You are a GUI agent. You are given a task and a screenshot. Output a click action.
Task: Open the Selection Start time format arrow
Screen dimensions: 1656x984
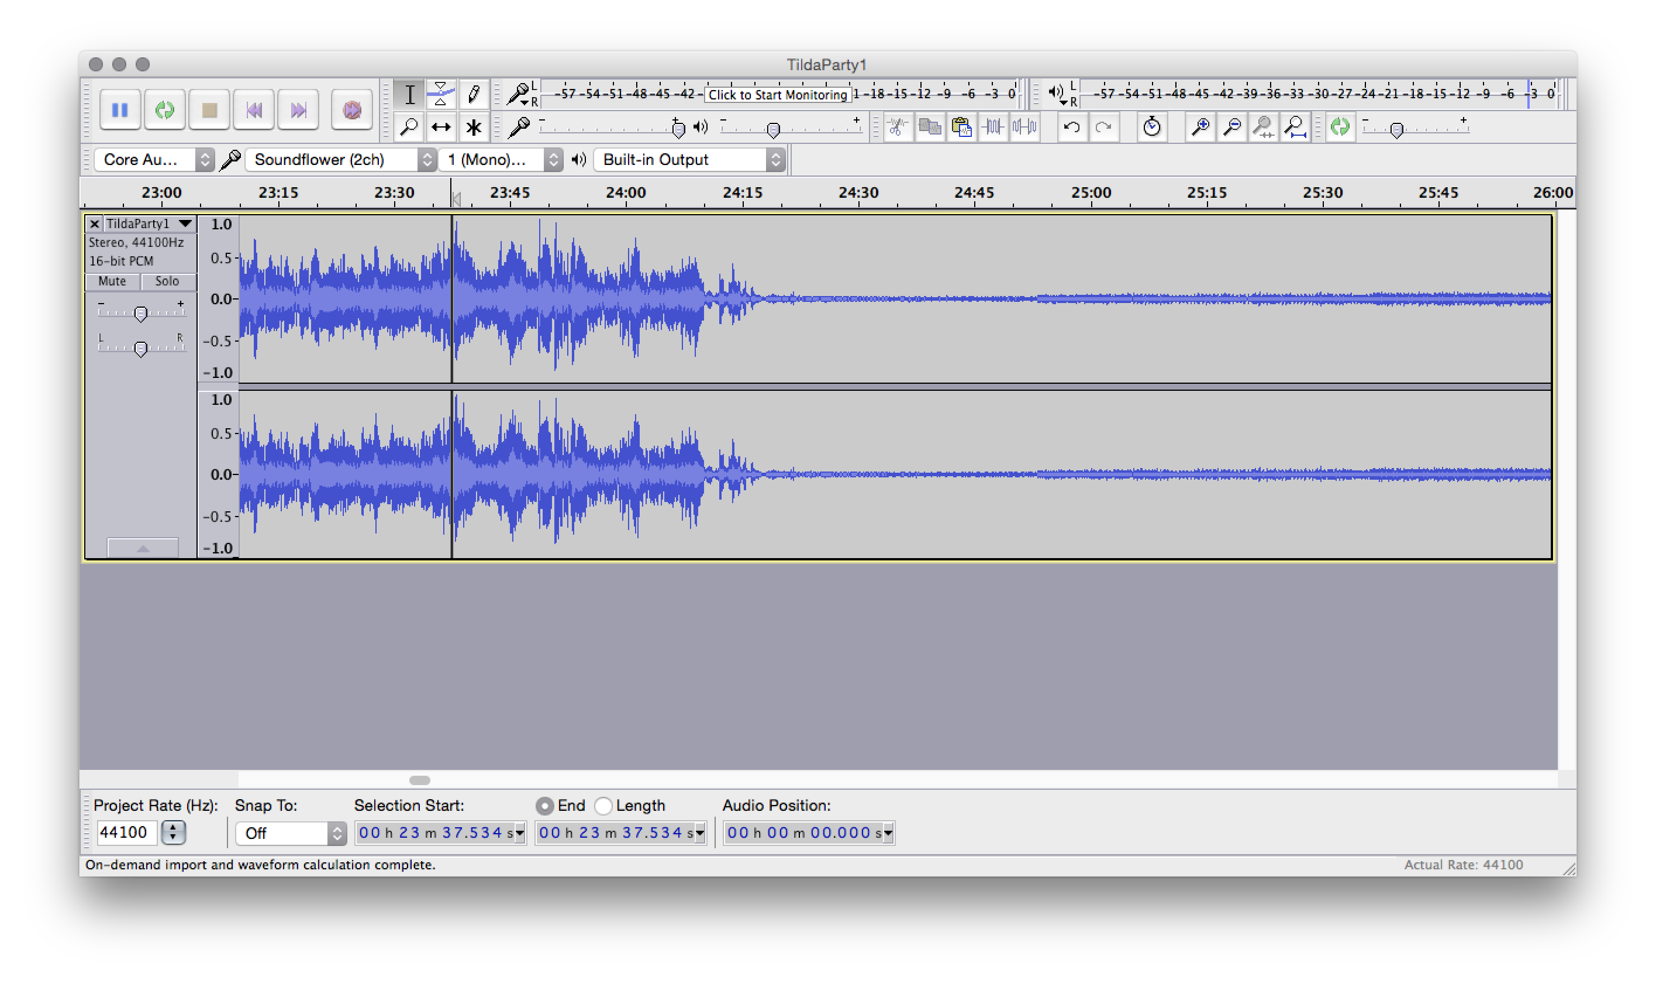click(520, 833)
